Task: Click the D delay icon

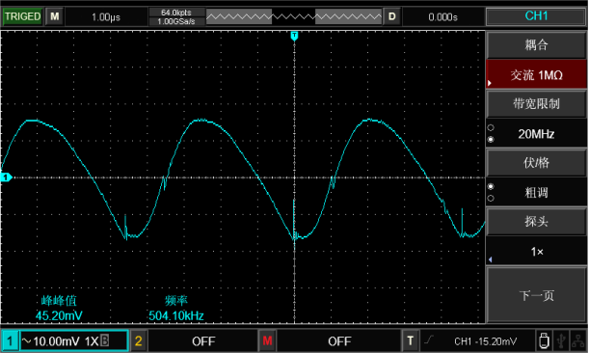Action: (391, 17)
